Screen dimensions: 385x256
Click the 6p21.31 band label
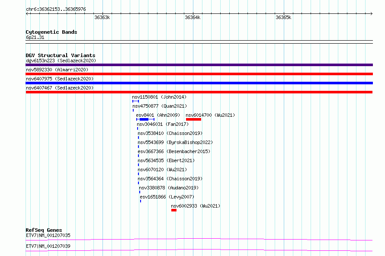[35, 37]
